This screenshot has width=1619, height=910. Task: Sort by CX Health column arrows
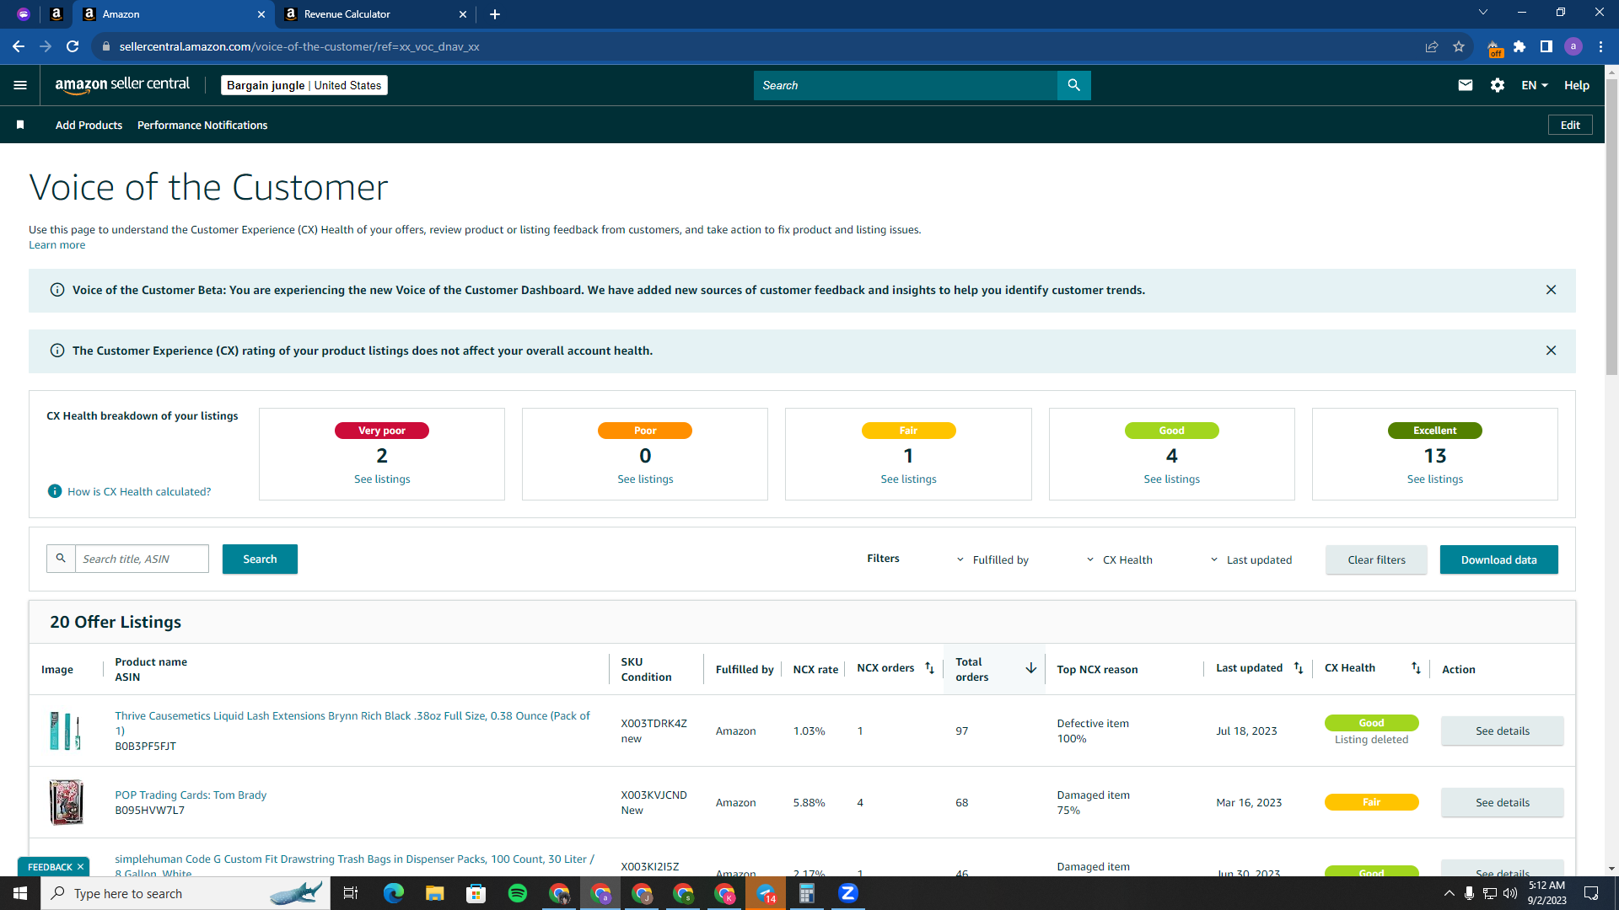(x=1416, y=668)
